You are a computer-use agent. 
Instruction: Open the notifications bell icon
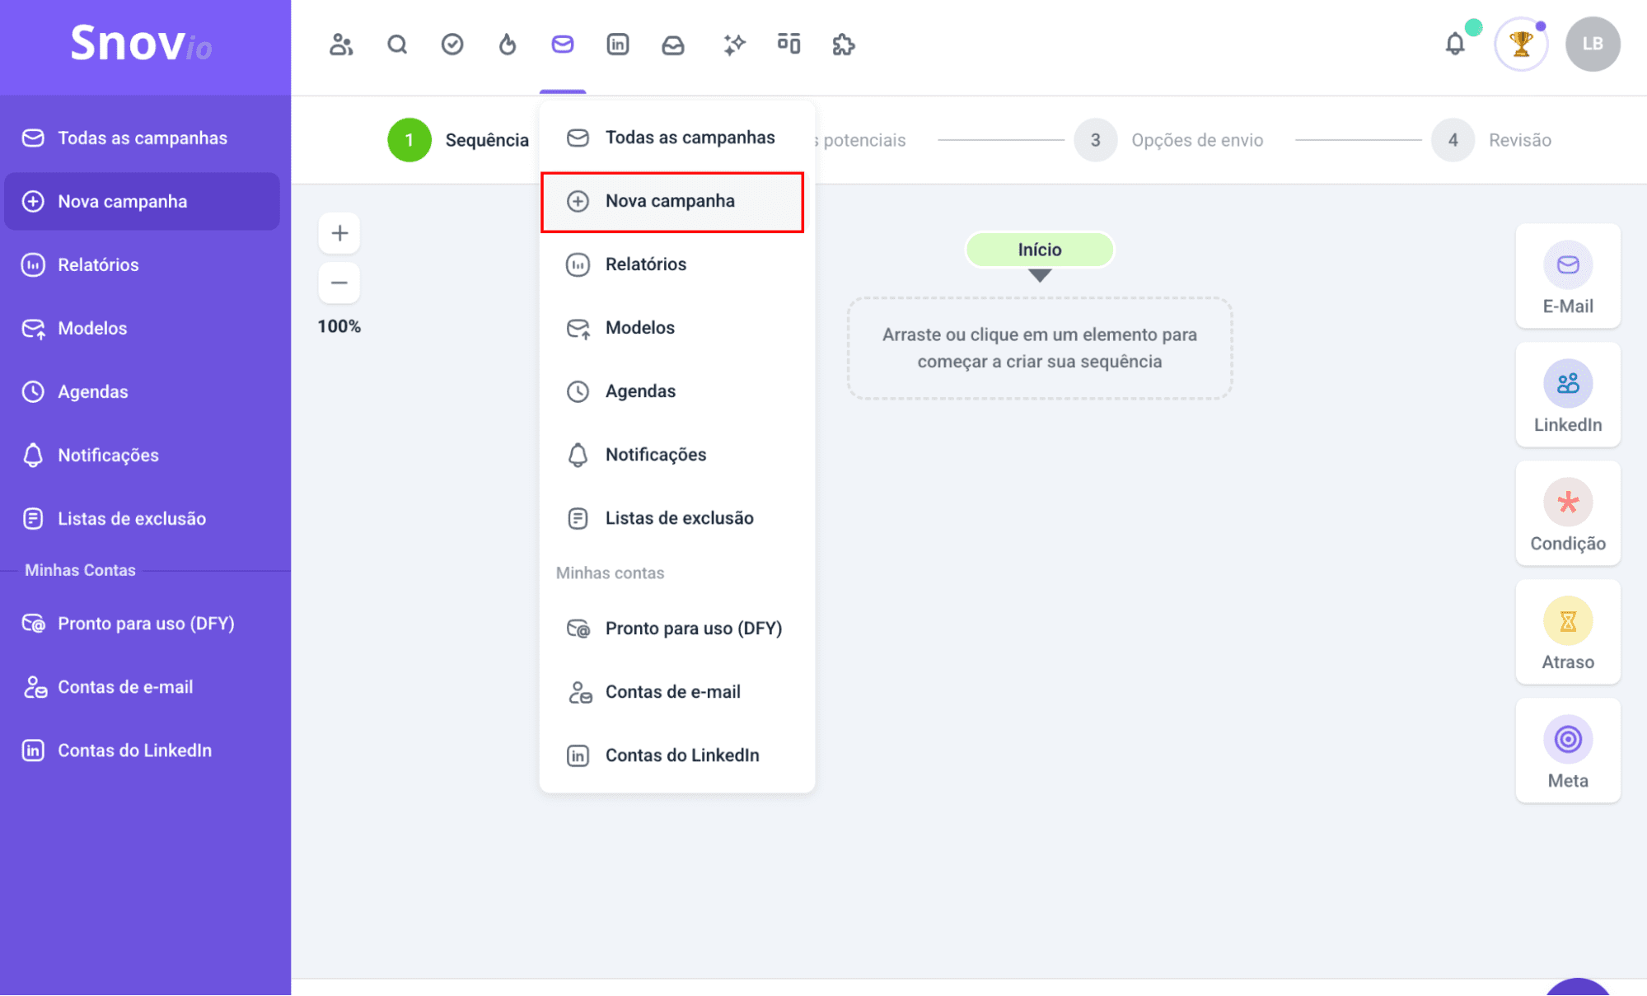tap(1455, 44)
